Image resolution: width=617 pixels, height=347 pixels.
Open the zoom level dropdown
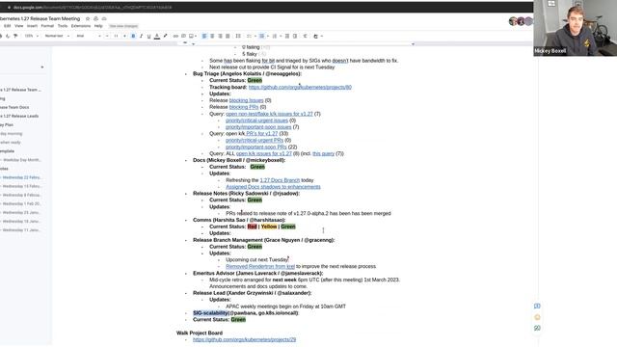coord(32,36)
